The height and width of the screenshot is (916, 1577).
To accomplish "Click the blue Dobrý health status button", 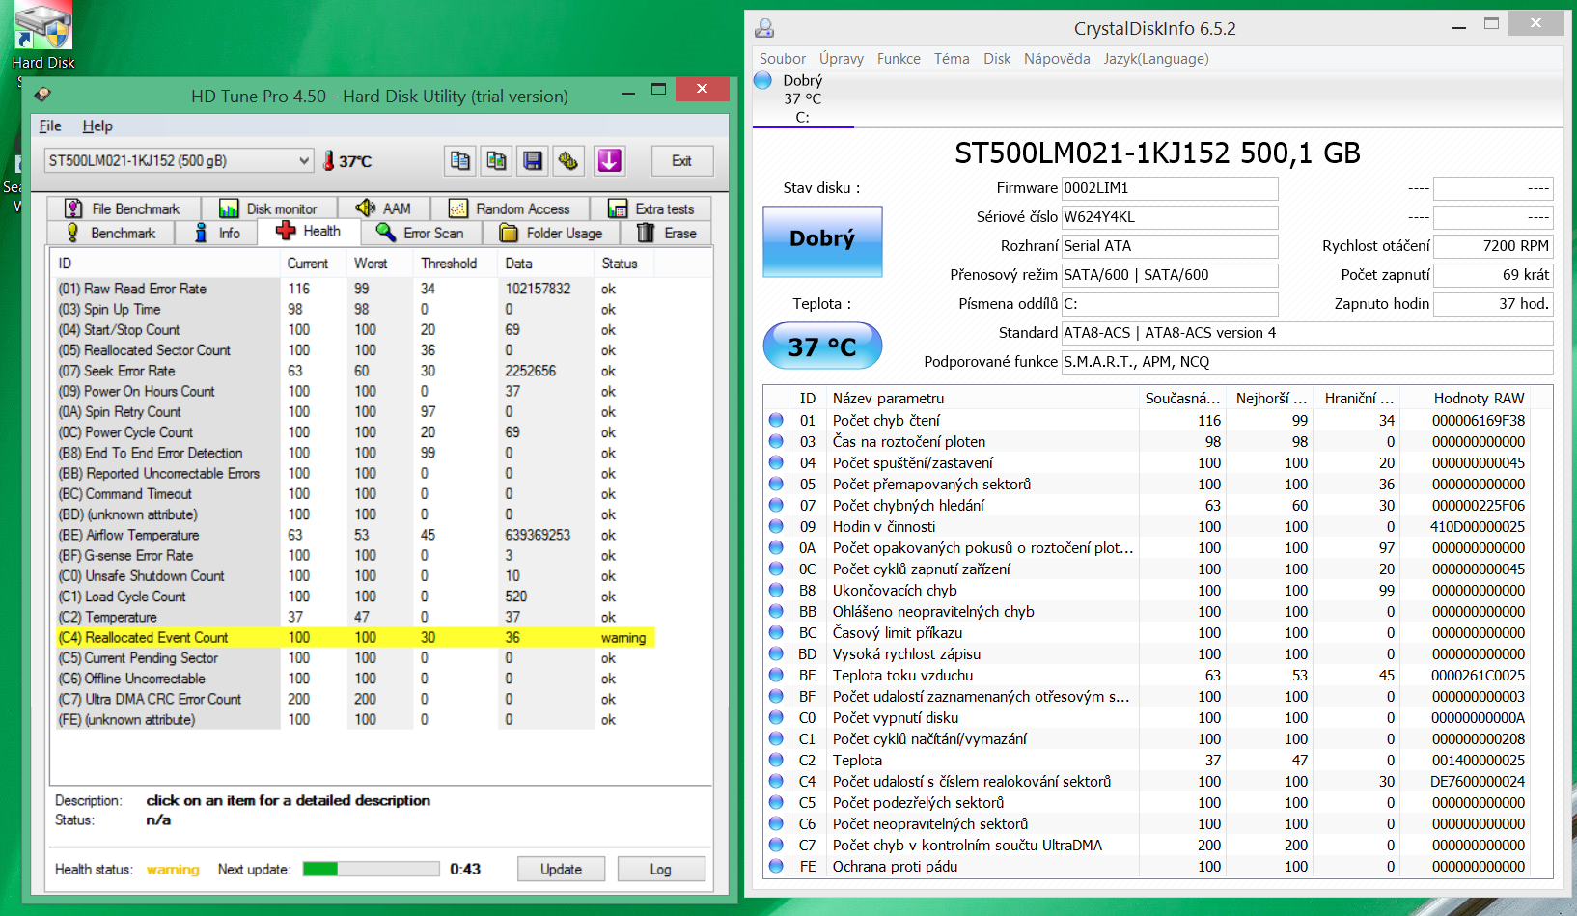I will 822,241.
